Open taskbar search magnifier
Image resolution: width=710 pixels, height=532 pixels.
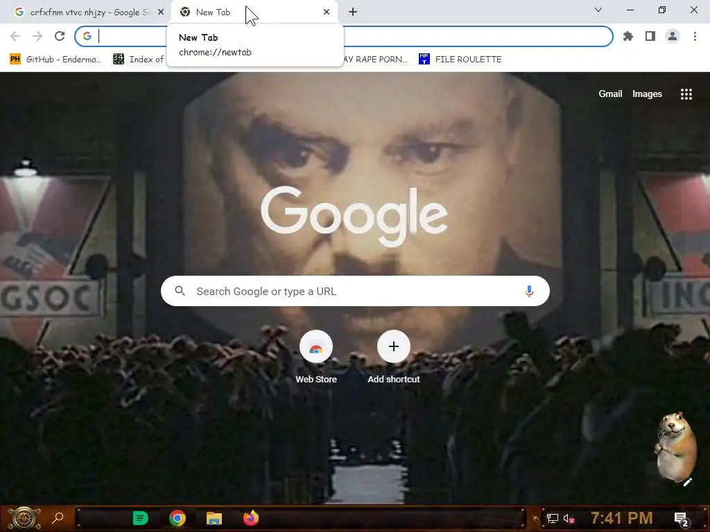pos(58,517)
